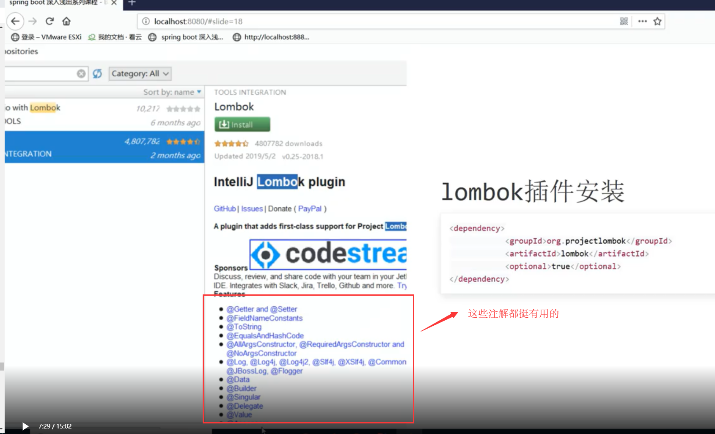
Task: Click the green Install button
Action: click(x=242, y=124)
